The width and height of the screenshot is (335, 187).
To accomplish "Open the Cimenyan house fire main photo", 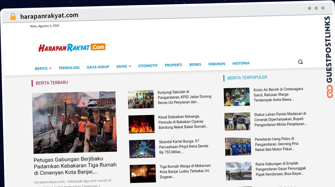I will pyautogui.click(x=74, y=122).
